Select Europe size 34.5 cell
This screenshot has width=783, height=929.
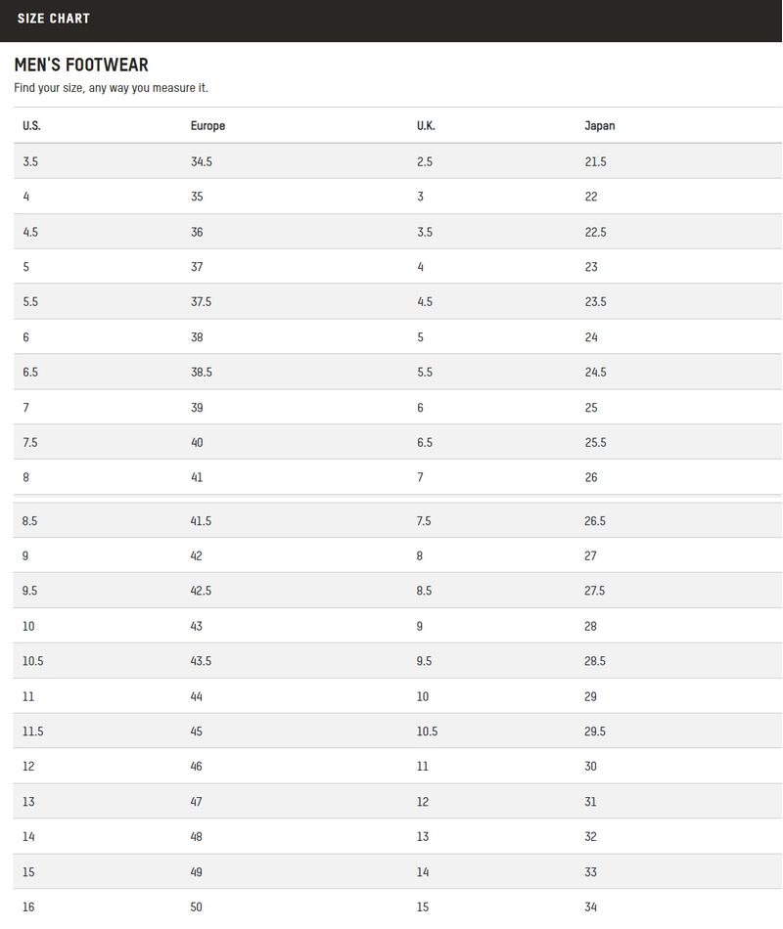(201, 161)
